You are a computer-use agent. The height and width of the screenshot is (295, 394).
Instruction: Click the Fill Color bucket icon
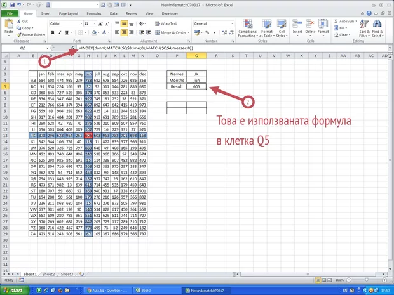(94, 32)
